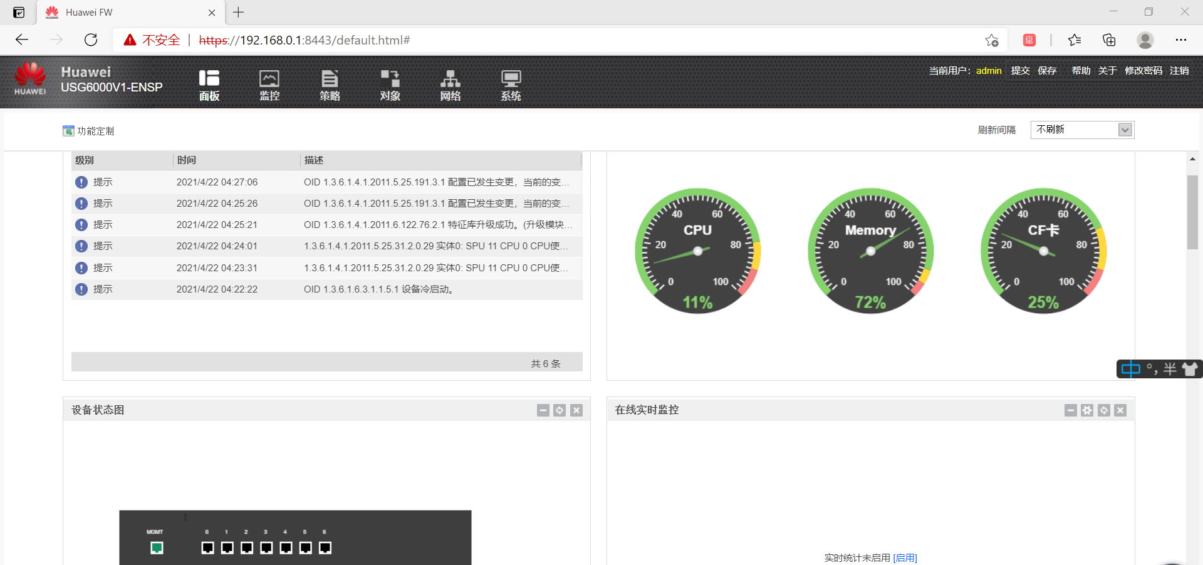Open the 面板 dashboard tab

[x=209, y=85]
